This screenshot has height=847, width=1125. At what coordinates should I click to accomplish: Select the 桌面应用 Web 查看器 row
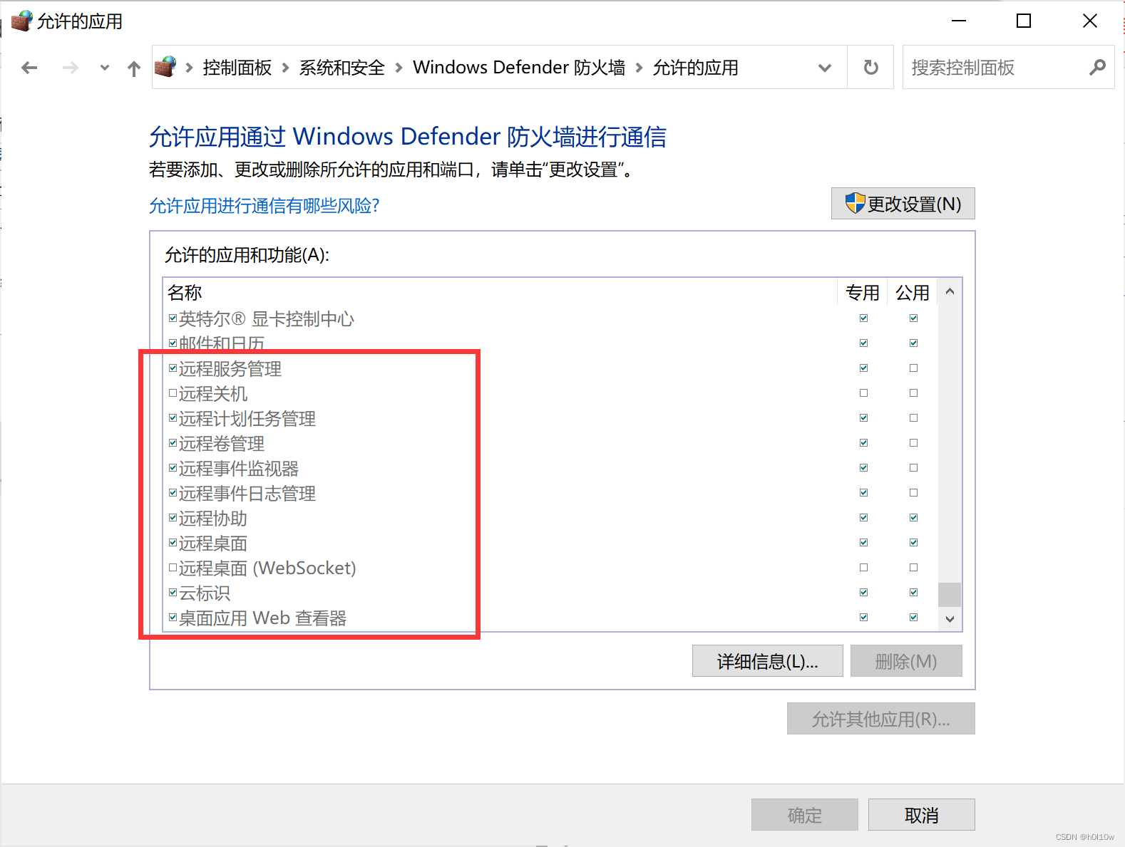pos(551,618)
